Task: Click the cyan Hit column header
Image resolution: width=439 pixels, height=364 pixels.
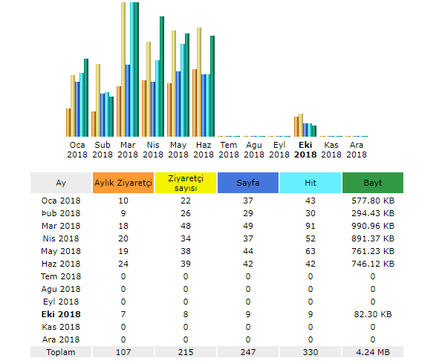Action: (x=310, y=183)
